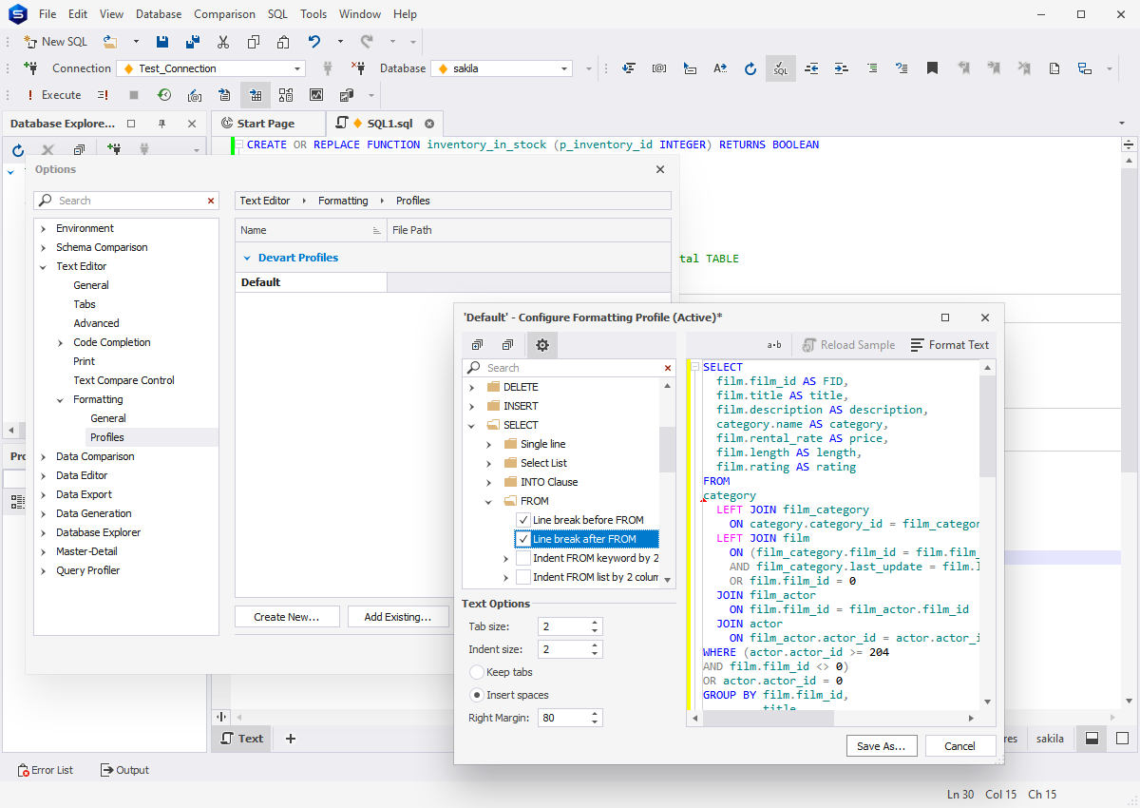
Task: Clear the Options search with red X
Action: (x=211, y=201)
